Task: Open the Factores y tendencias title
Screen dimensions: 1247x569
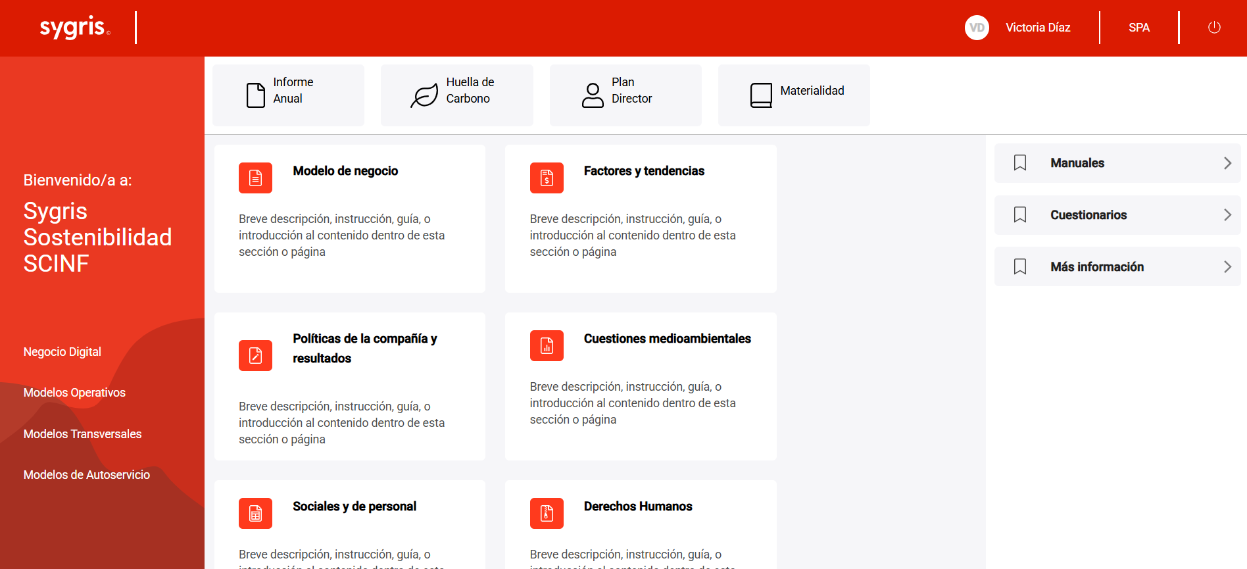Action: pyautogui.click(x=644, y=171)
